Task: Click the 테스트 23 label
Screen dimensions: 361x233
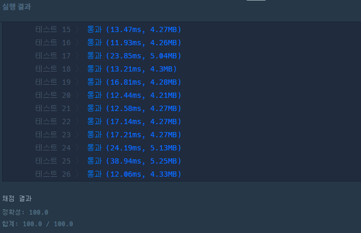Action: point(53,135)
